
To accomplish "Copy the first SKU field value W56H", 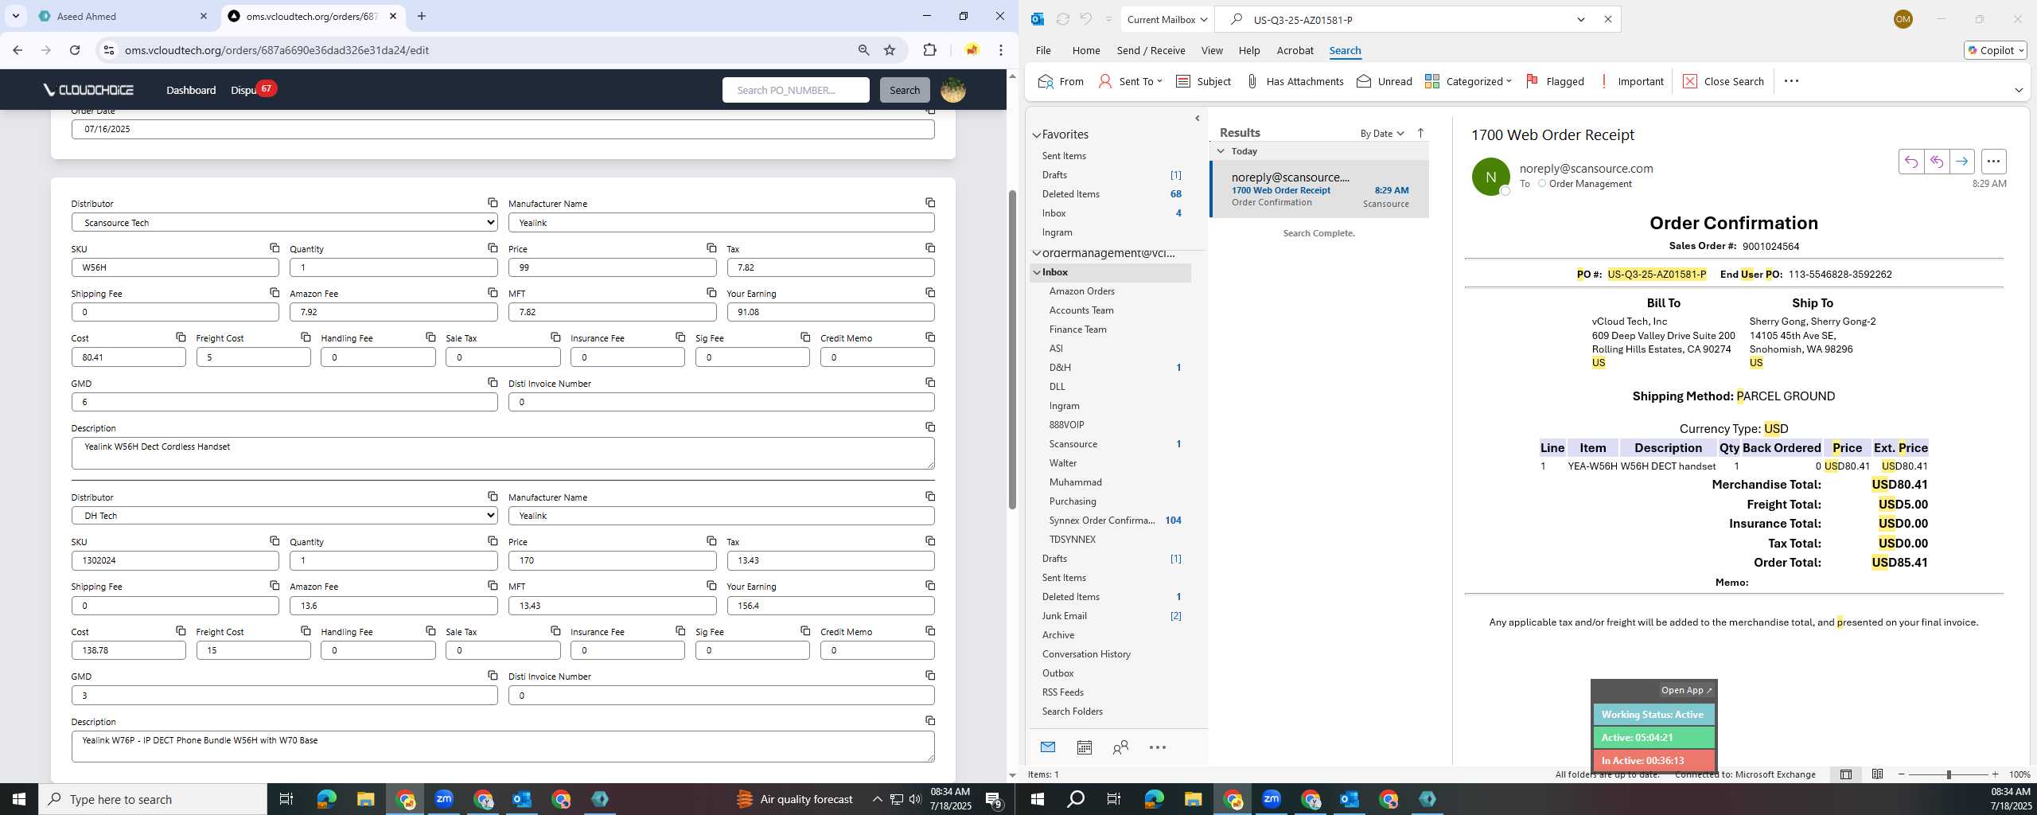I will click(x=275, y=248).
